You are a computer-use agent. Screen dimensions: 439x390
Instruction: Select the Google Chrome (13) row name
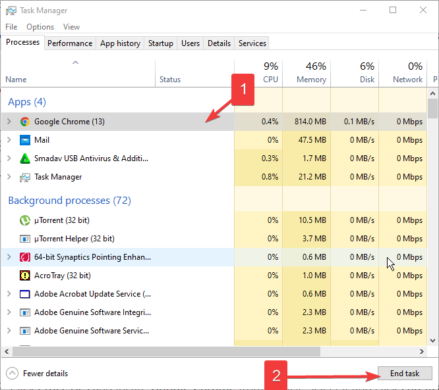tap(69, 122)
